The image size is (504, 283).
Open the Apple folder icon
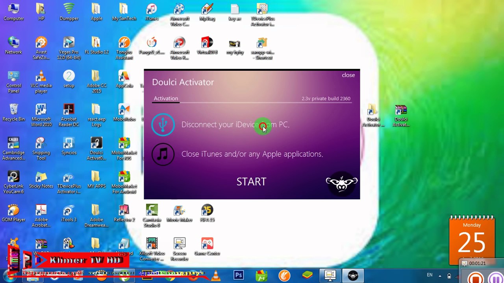point(96,12)
